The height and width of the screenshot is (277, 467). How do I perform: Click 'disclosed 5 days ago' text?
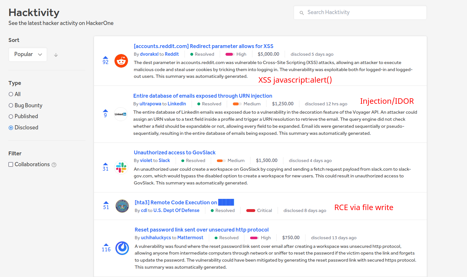[312, 54]
